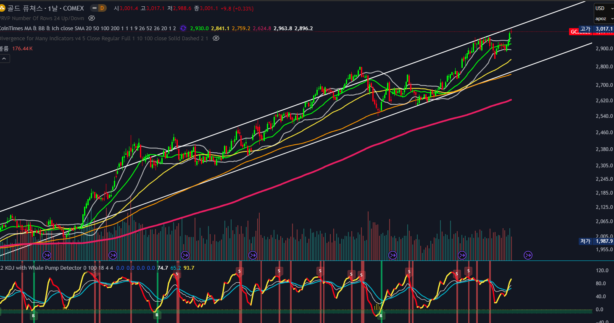This screenshot has width=614, height=323.
Task: Click the red GC symbol price label
Action: point(574,32)
